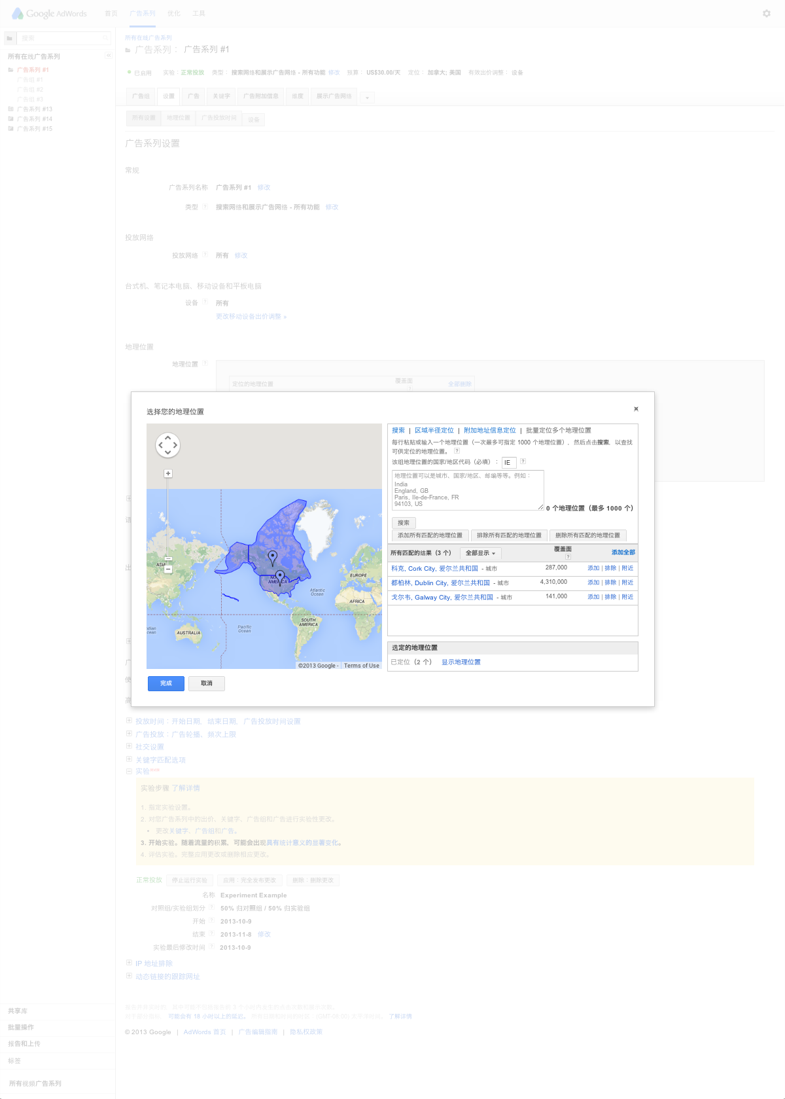Collapse the sidebar with the double-arrow icon
Image resolution: width=785 pixels, height=1099 pixels.
pyautogui.click(x=109, y=56)
